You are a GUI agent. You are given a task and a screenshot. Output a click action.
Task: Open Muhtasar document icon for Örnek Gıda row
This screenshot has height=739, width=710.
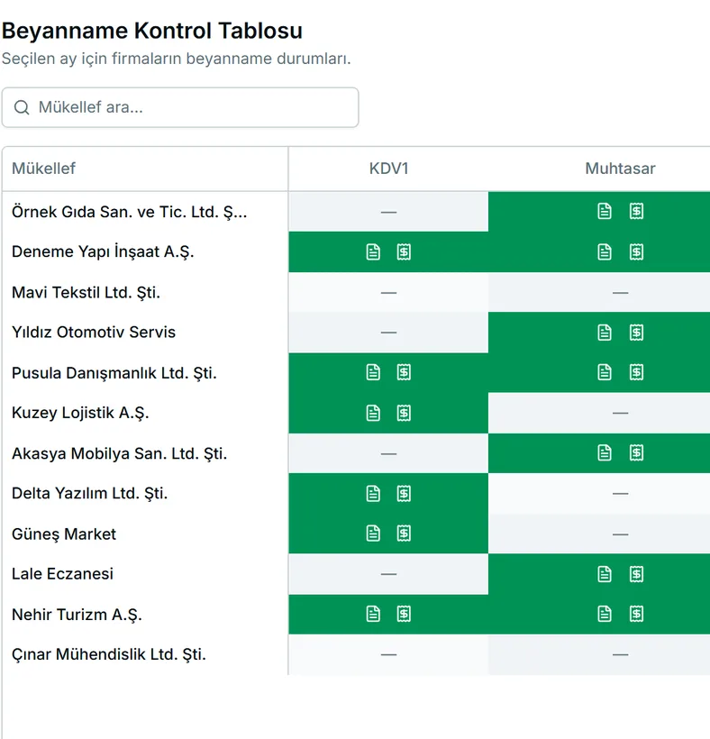[605, 211]
